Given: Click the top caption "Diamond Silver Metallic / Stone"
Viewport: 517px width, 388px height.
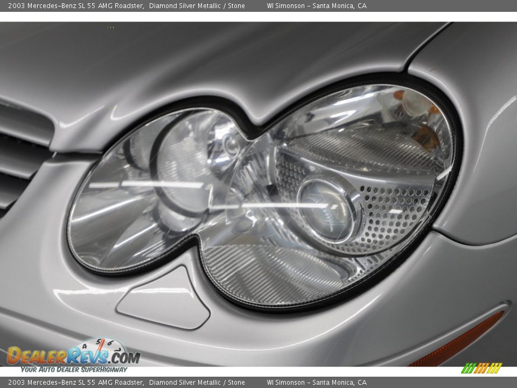Looking at the screenshot, I should pyautogui.click(x=197, y=5).
